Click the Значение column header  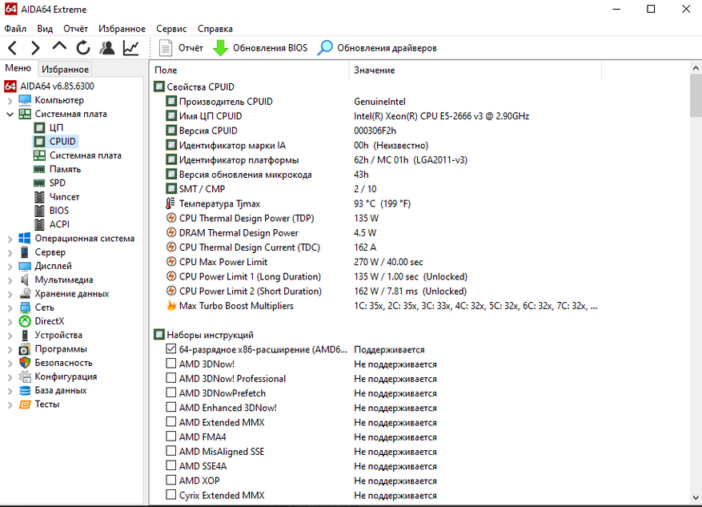coord(375,70)
